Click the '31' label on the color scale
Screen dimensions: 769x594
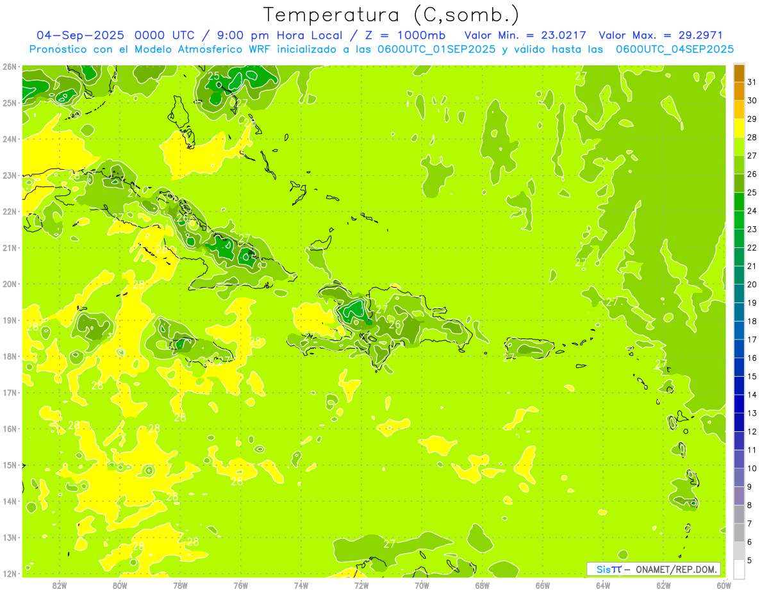(752, 82)
